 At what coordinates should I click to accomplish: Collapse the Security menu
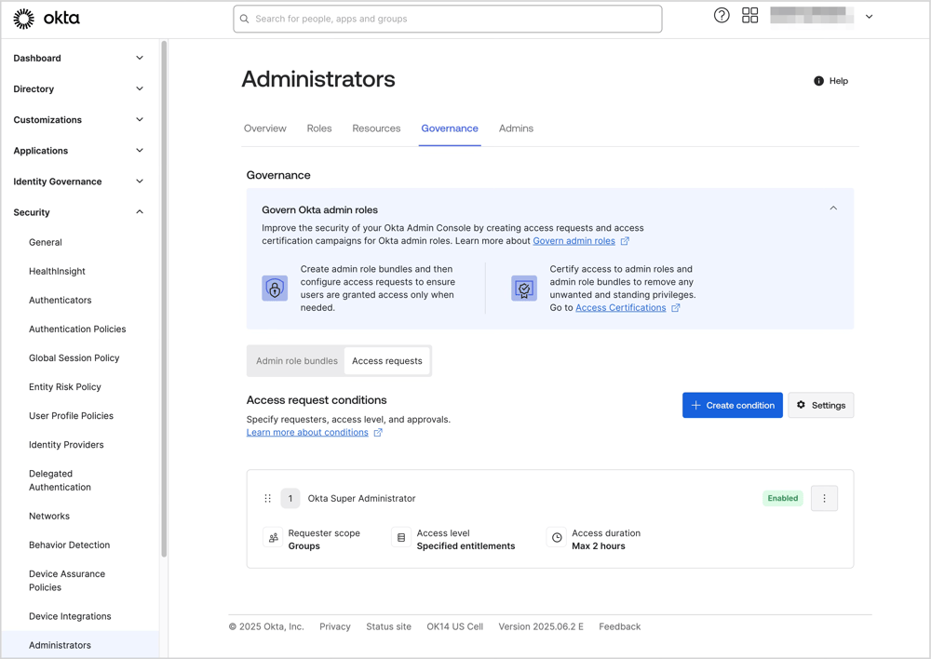tap(140, 212)
